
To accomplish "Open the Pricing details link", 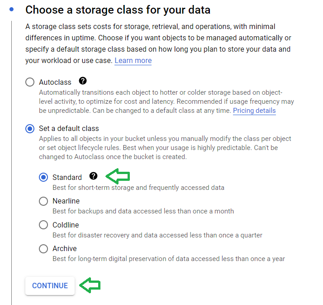I will 254,111.
